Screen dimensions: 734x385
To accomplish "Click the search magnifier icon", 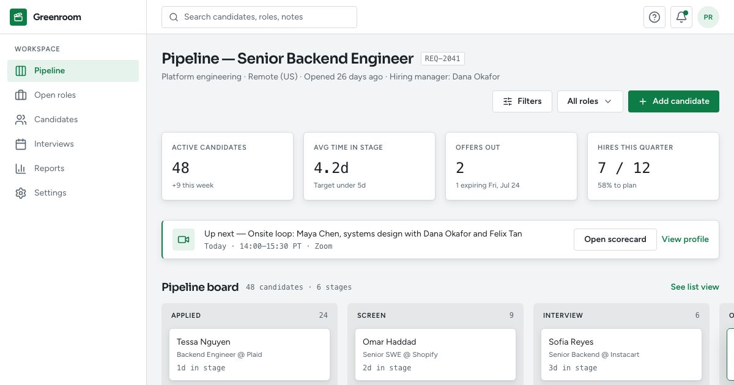I will tap(174, 17).
